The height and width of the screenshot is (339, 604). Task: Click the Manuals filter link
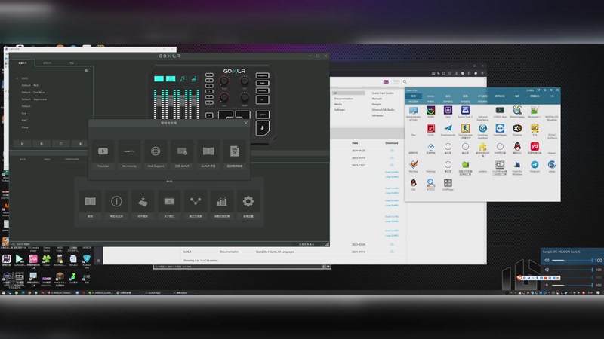click(377, 99)
